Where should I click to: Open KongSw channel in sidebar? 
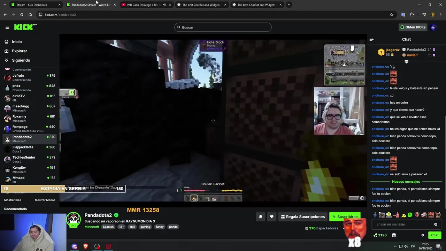[30, 169]
